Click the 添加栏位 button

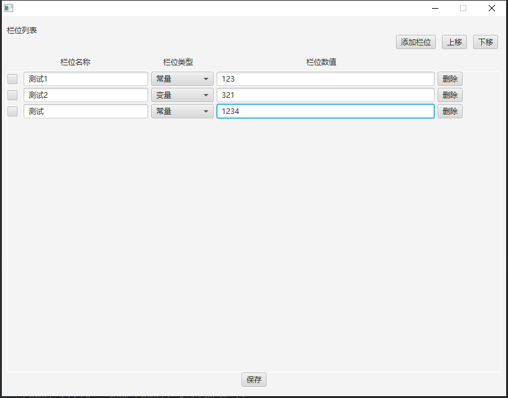click(x=416, y=42)
